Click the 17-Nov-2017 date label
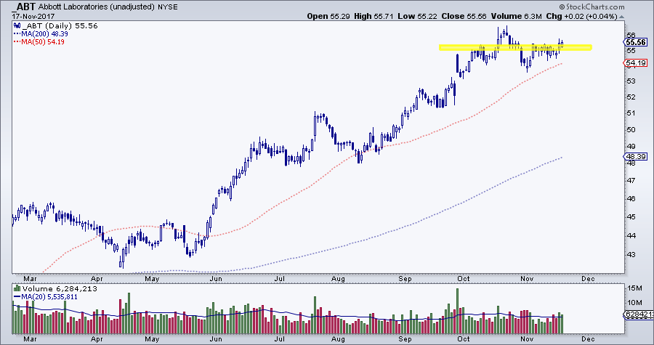 (x=24, y=15)
